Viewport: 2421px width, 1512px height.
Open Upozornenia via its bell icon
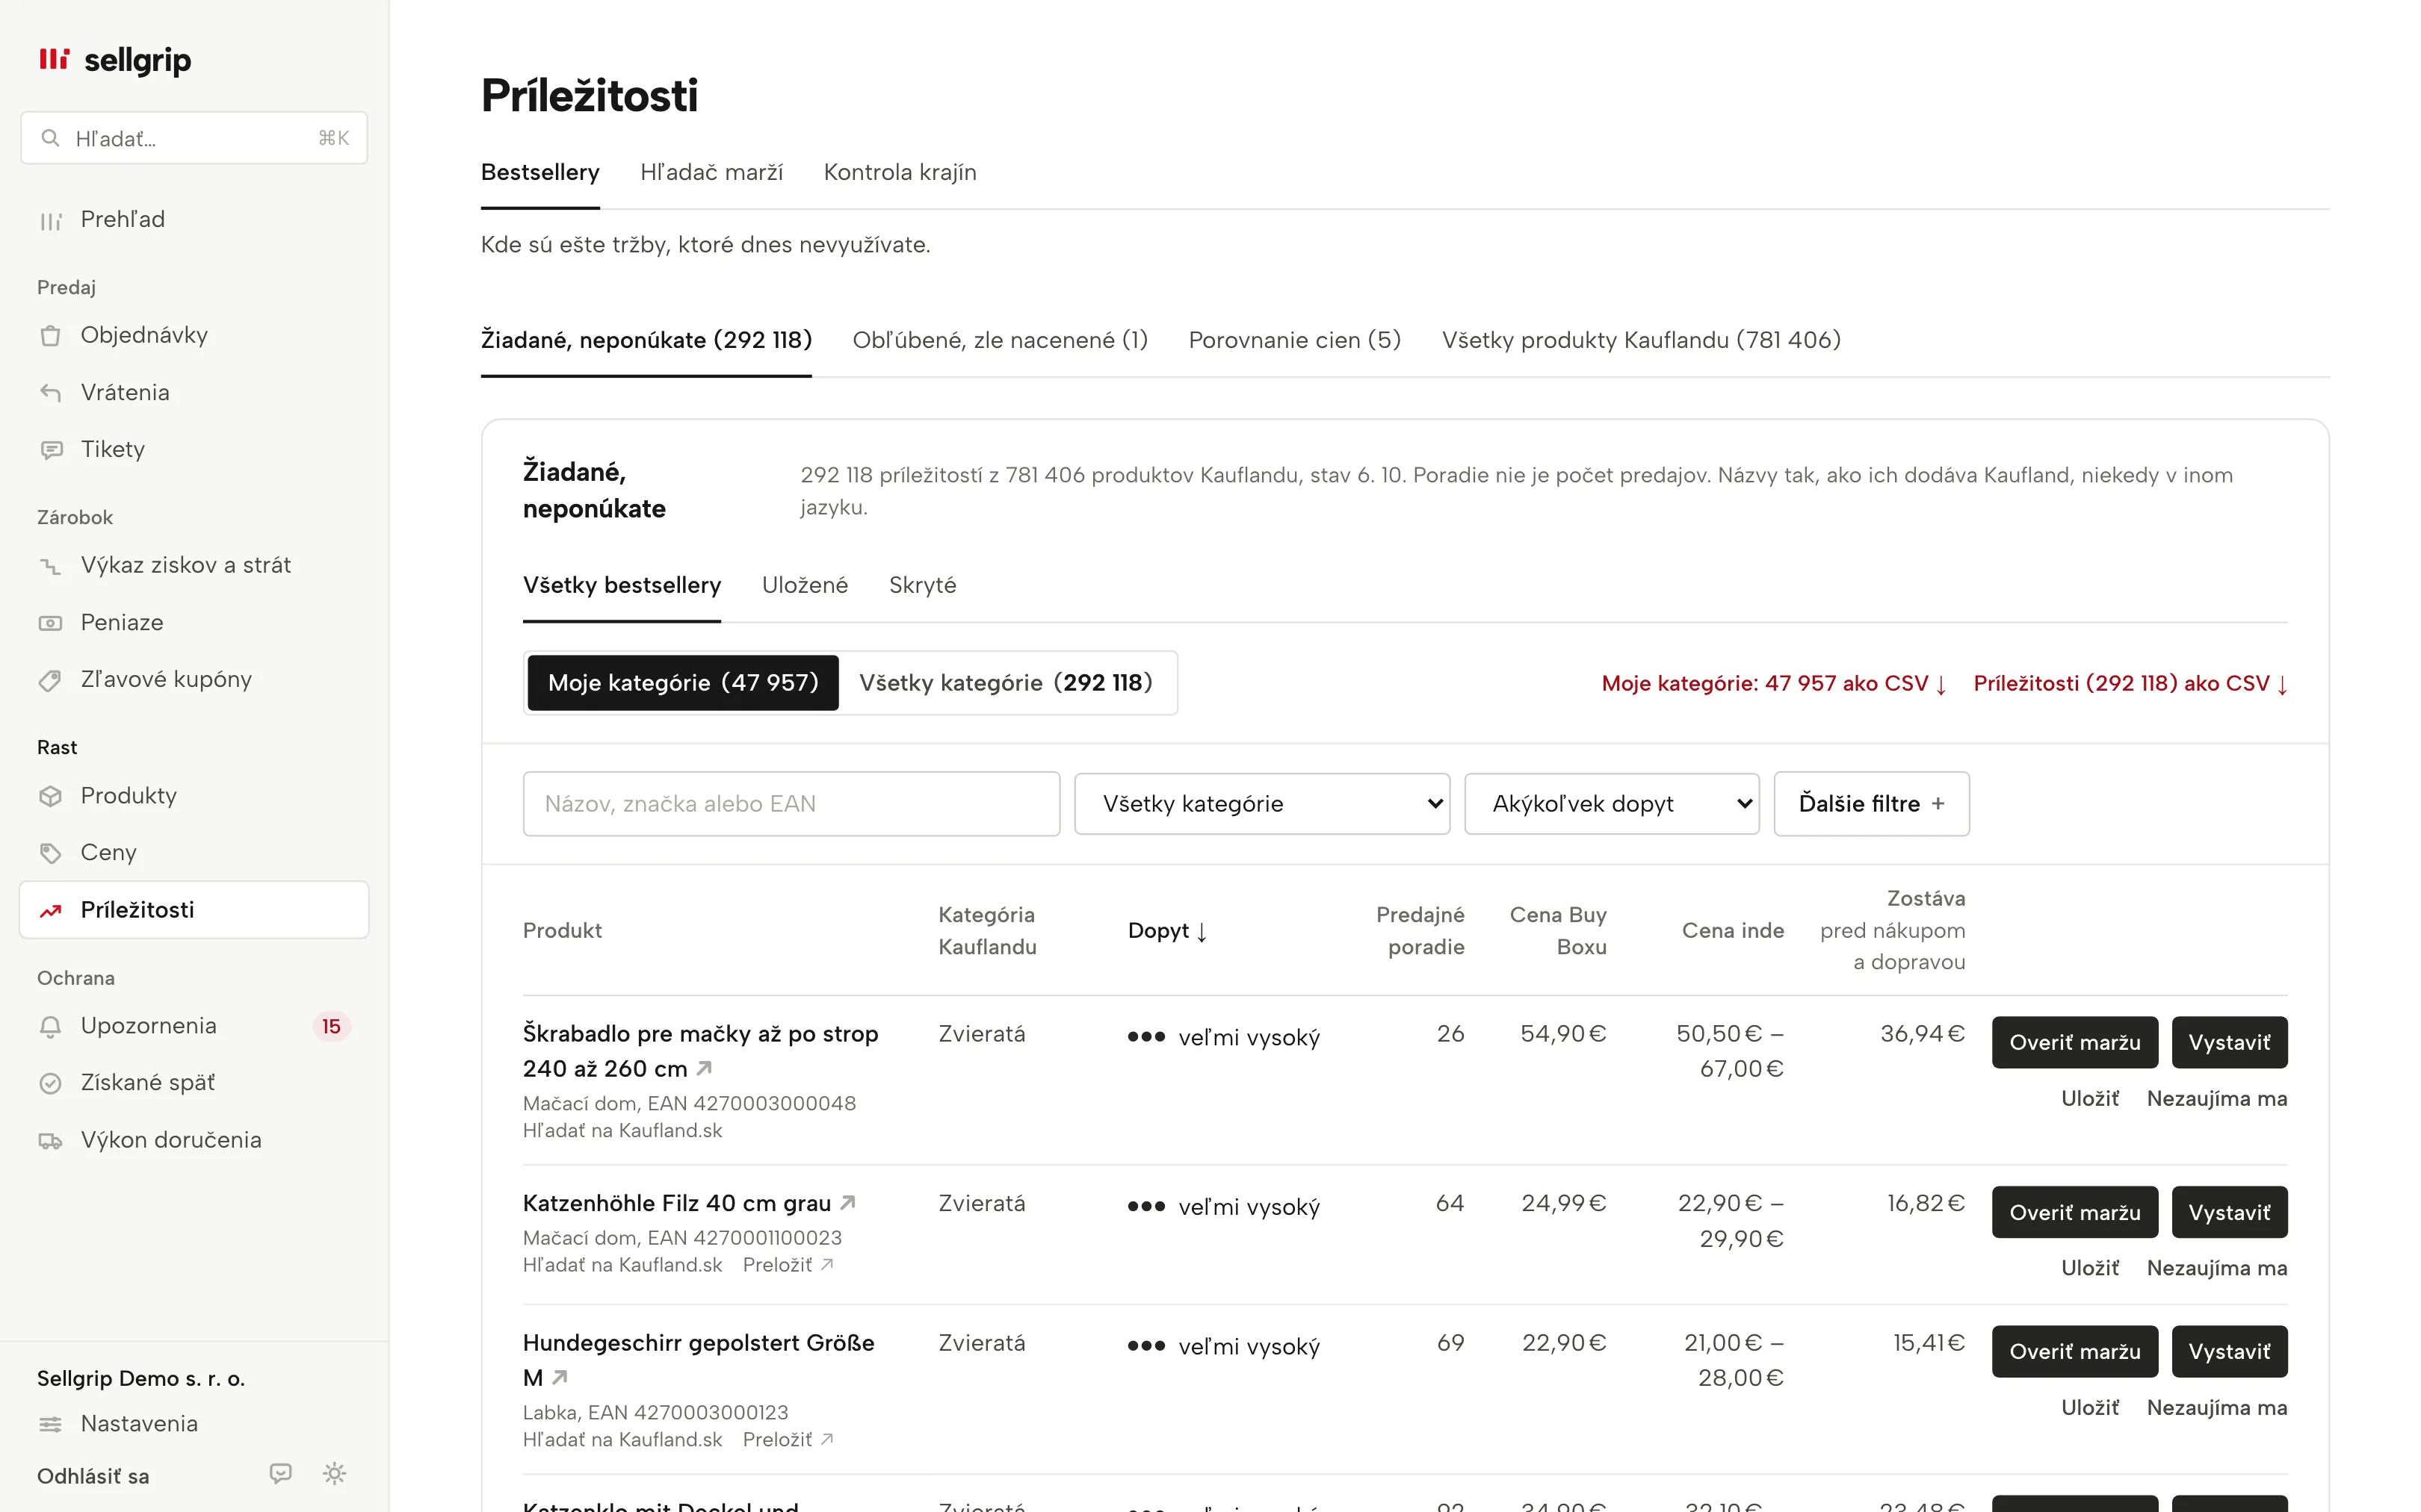[50, 1027]
